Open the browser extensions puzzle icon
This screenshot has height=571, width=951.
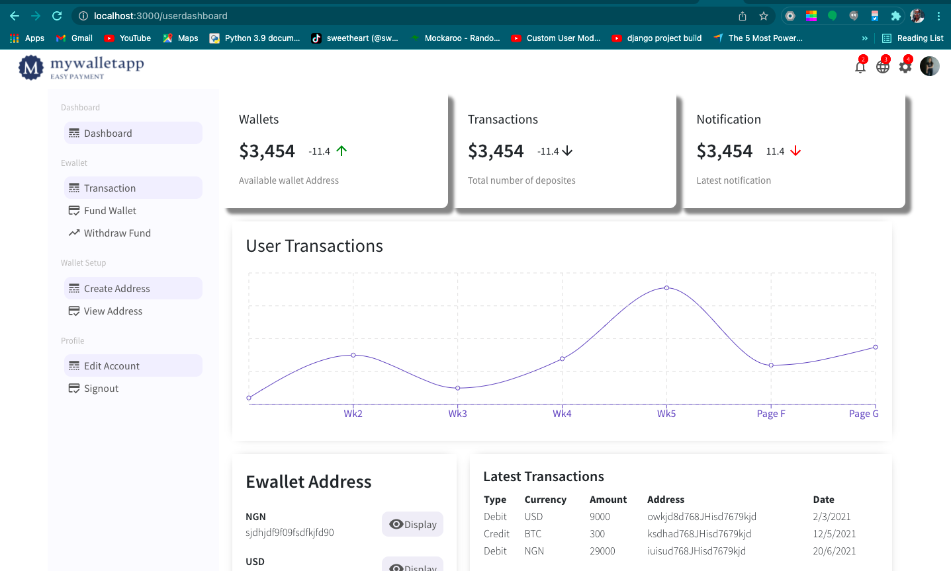pyautogui.click(x=895, y=16)
